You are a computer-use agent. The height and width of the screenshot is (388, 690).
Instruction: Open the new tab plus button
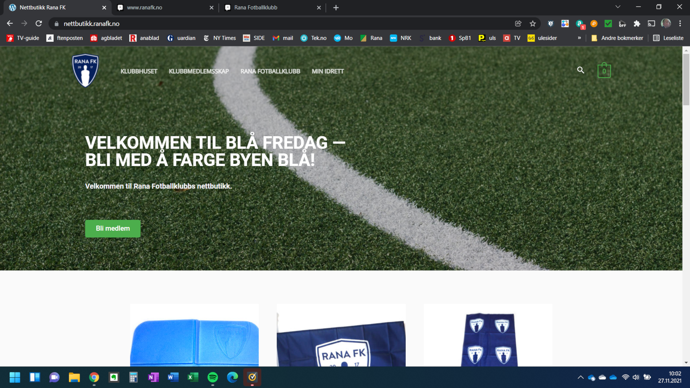coord(336,8)
